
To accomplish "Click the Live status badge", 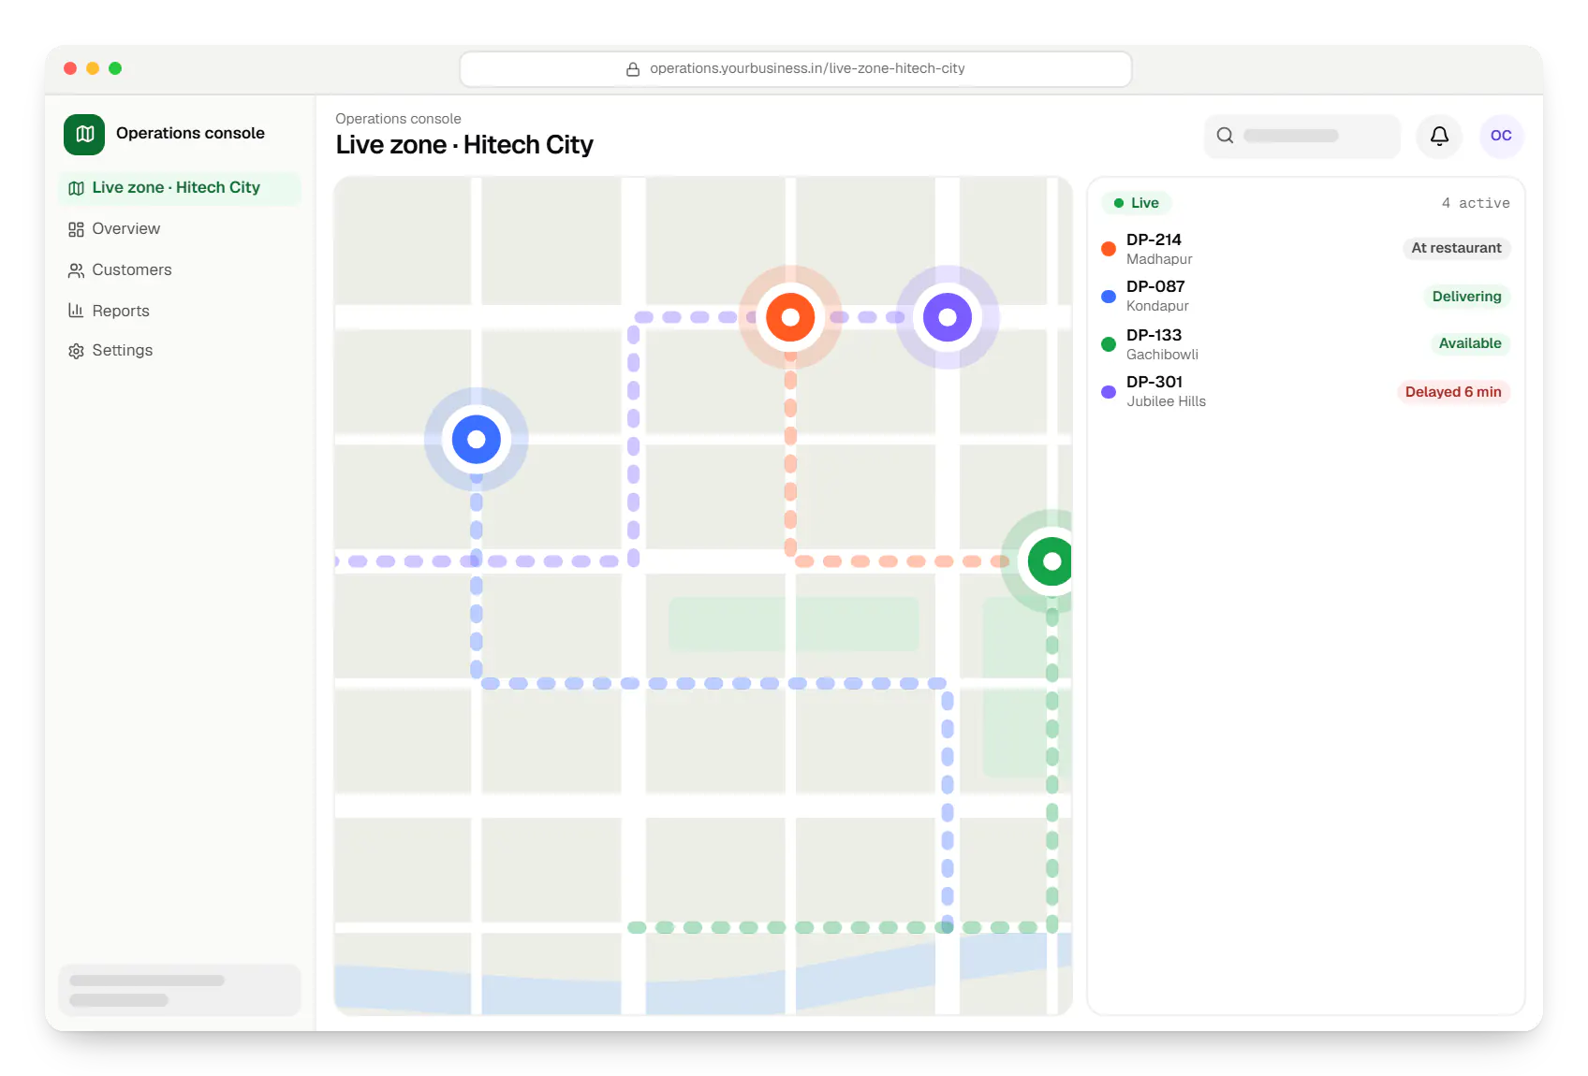I will click(x=1137, y=203).
